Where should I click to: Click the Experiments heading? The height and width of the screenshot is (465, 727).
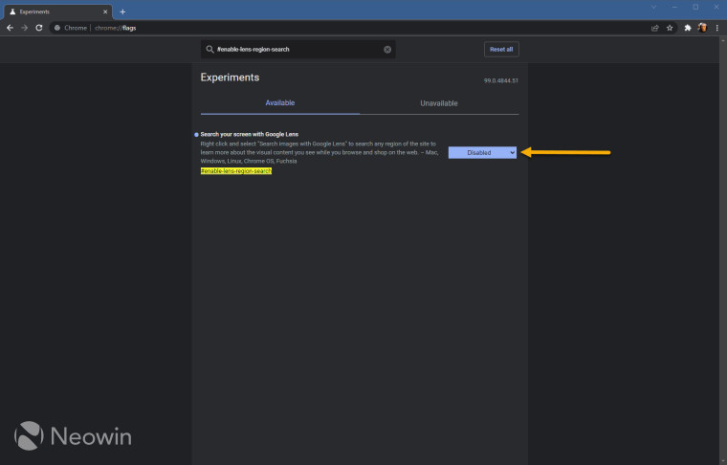pos(230,77)
